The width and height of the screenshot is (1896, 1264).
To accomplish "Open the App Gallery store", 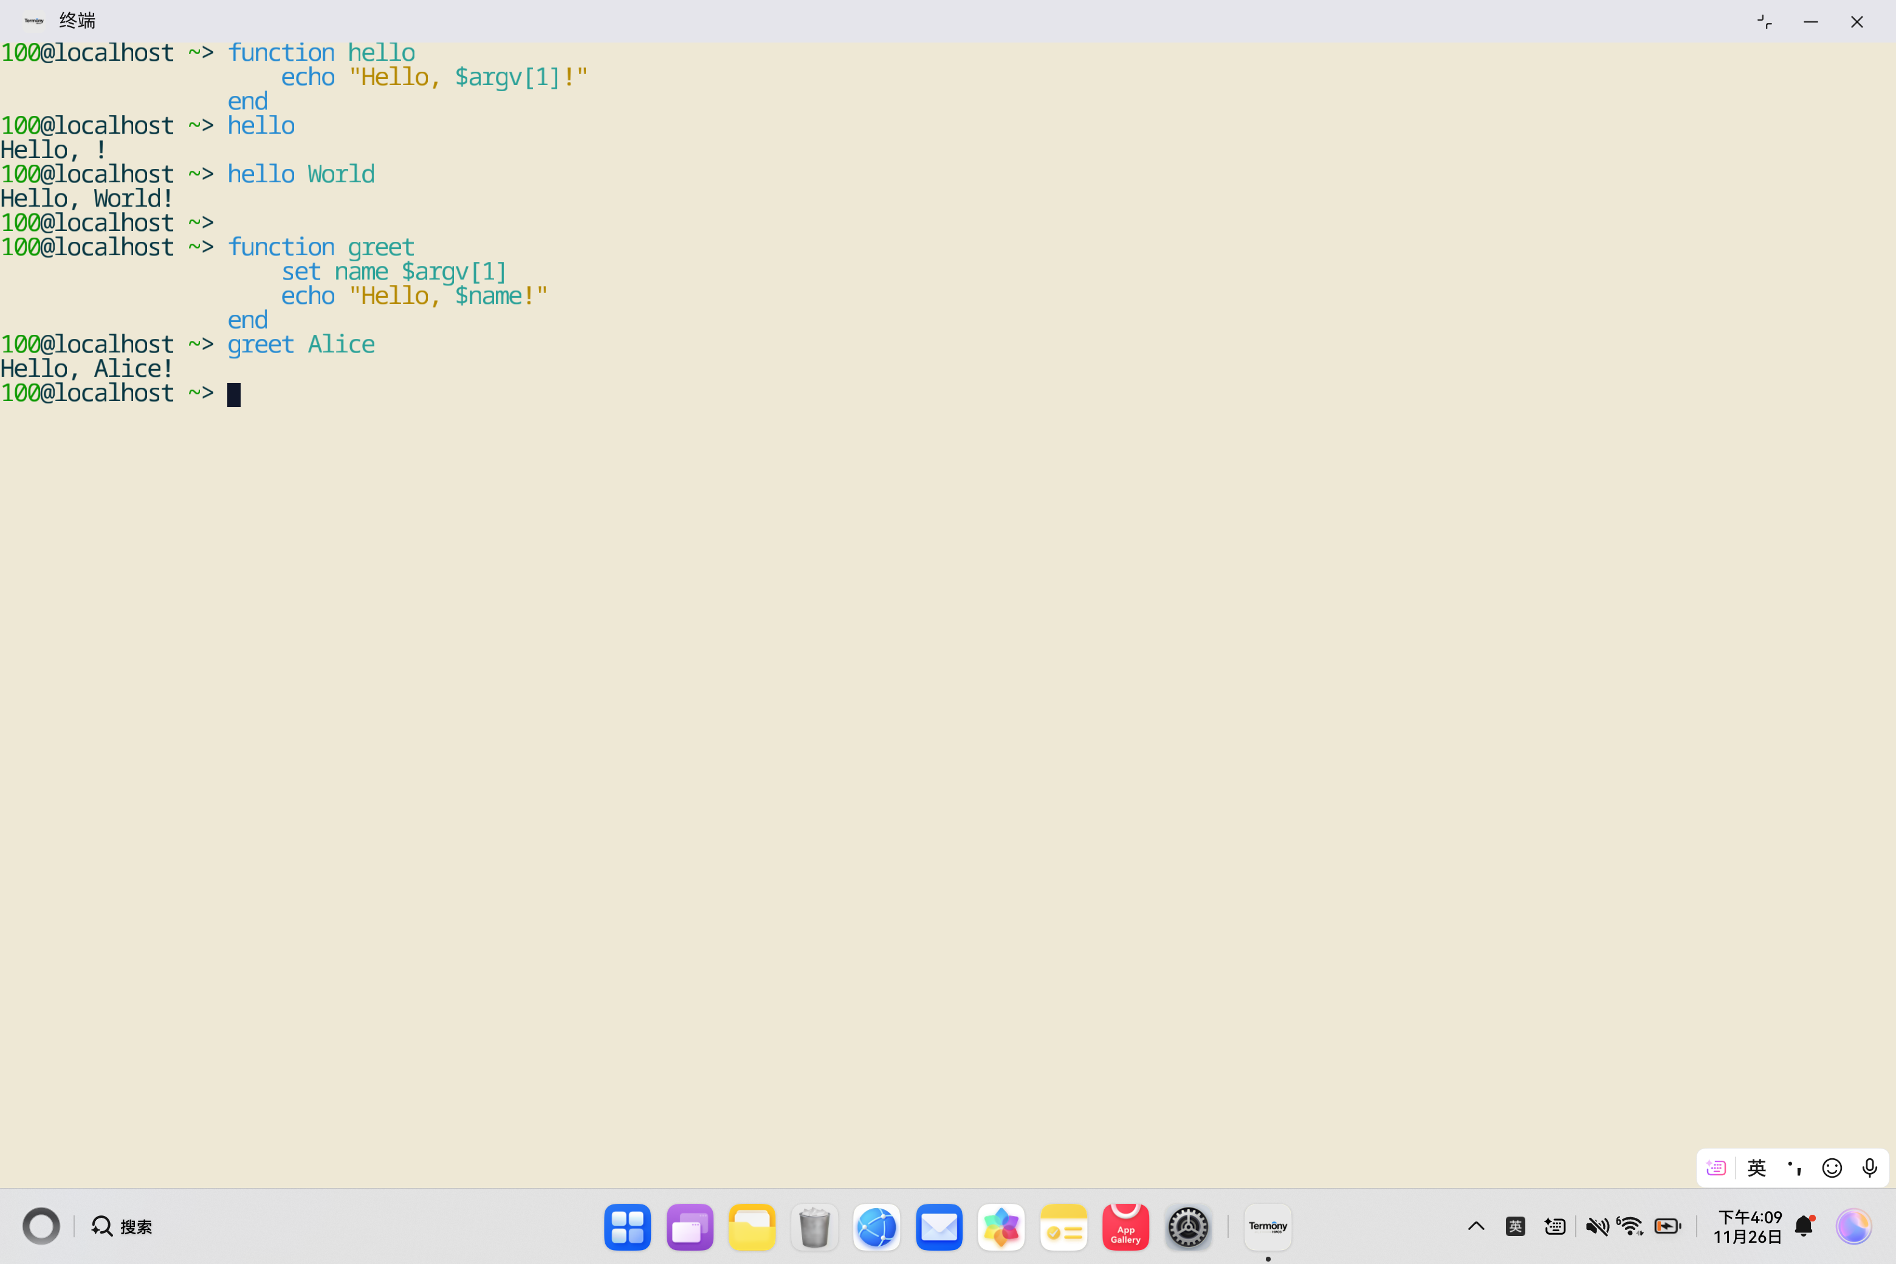I will (x=1125, y=1226).
